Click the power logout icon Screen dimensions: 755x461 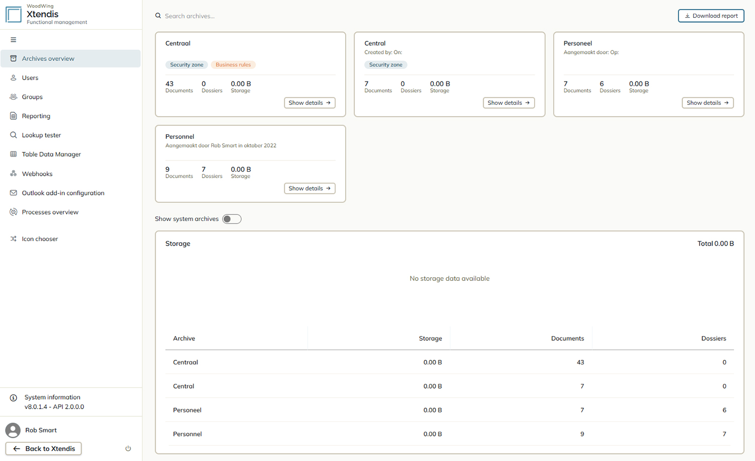[x=128, y=448]
